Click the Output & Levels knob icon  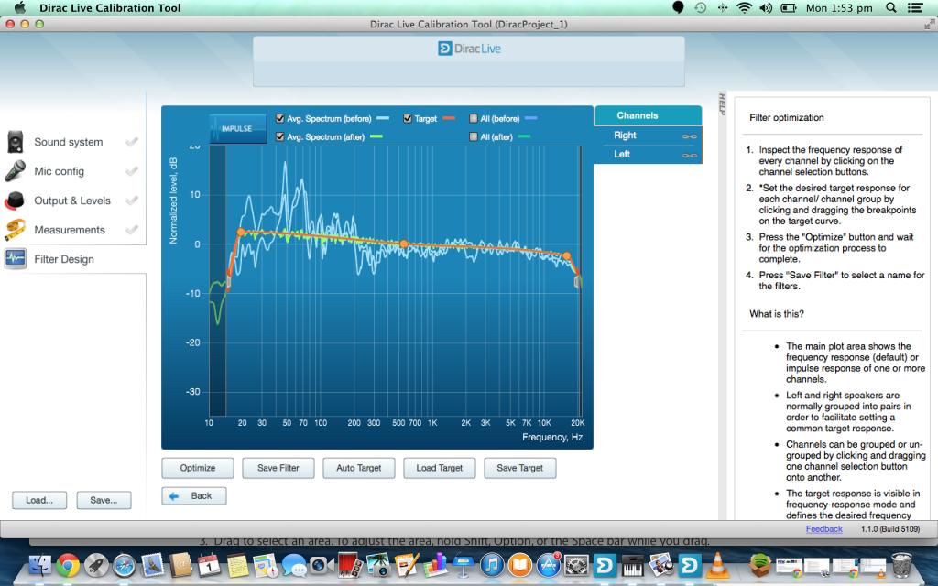point(15,201)
